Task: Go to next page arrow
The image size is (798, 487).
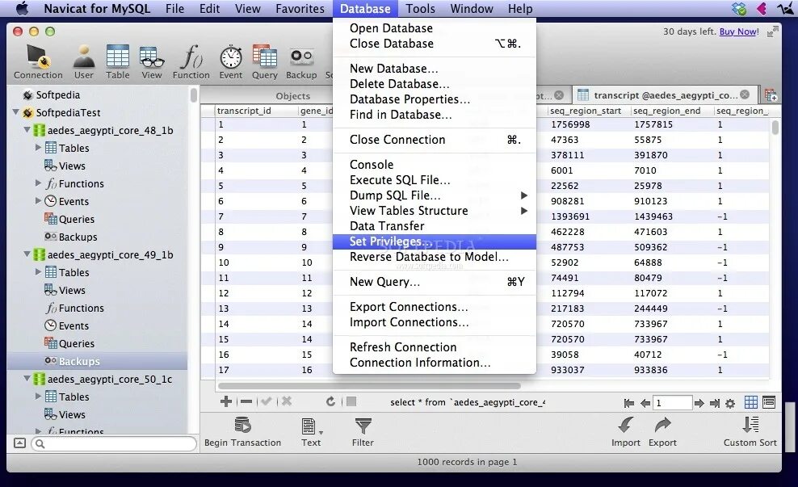Action: click(699, 403)
